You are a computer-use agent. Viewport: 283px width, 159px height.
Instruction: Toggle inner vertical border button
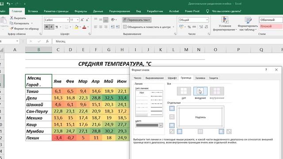point(200,132)
